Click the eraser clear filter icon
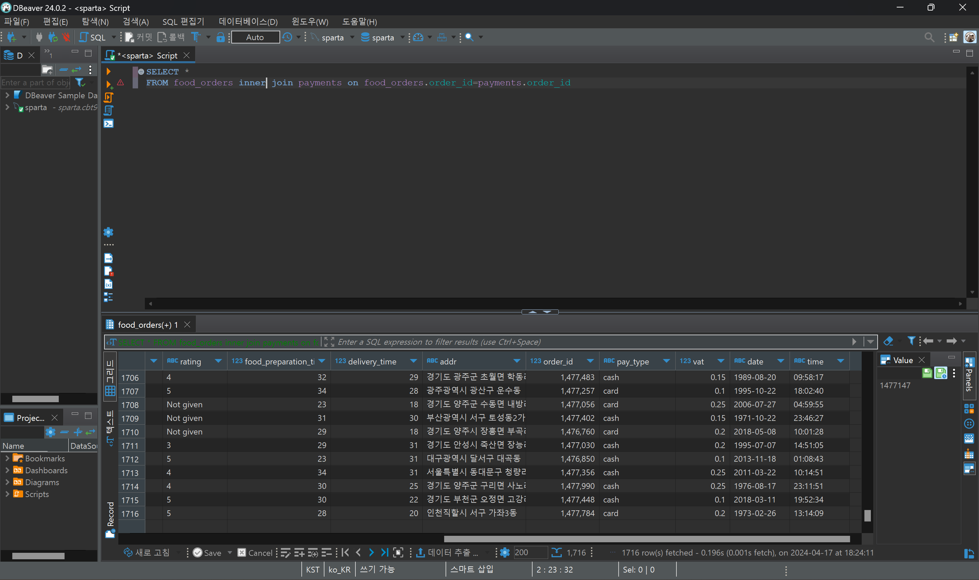Image resolution: width=979 pixels, height=580 pixels. (888, 341)
